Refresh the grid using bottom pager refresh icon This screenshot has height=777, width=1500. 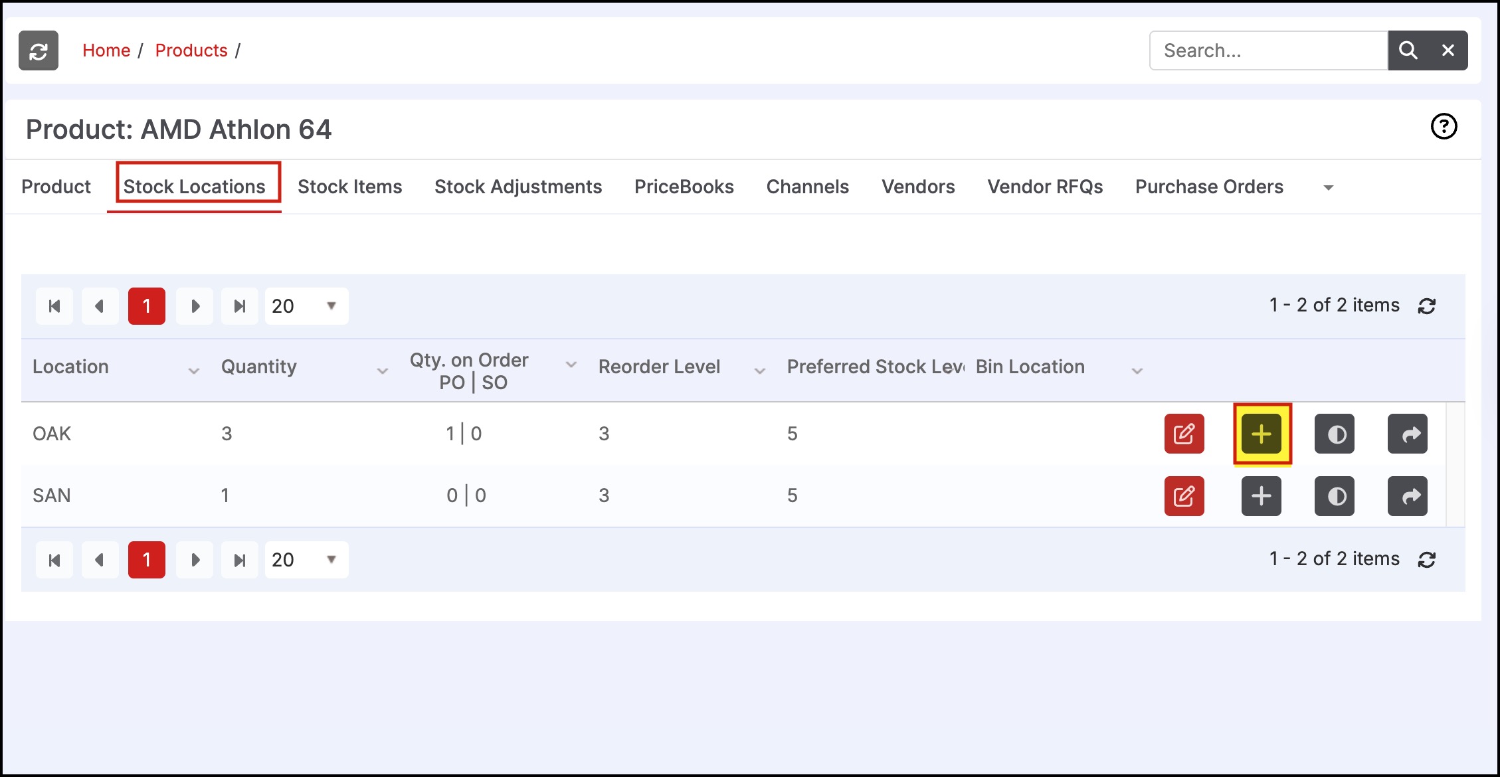coord(1426,560)
